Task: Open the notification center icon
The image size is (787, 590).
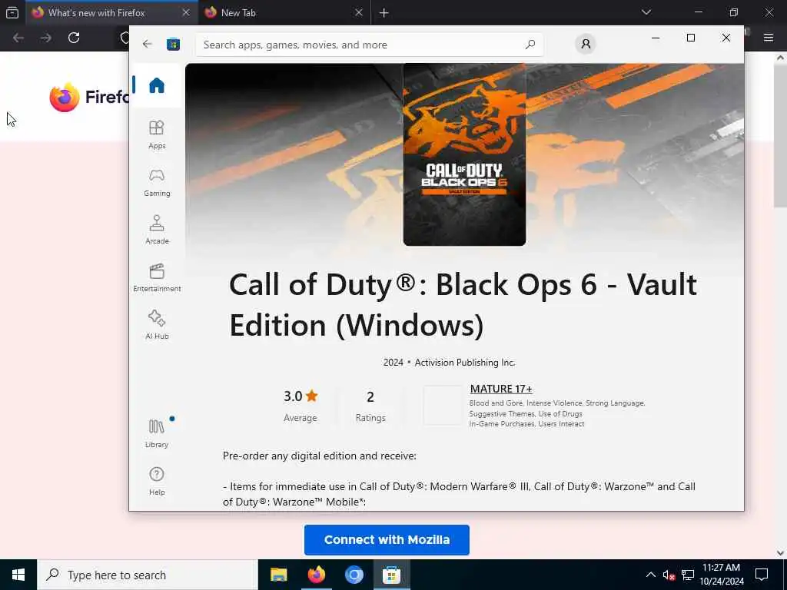Action: click(762, 575)
